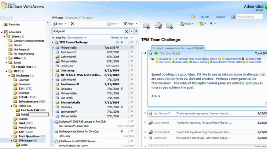Open the New dropdown arrow
Image resolution: width=267 pixels, height=150 pixels.
click(66, 24)
